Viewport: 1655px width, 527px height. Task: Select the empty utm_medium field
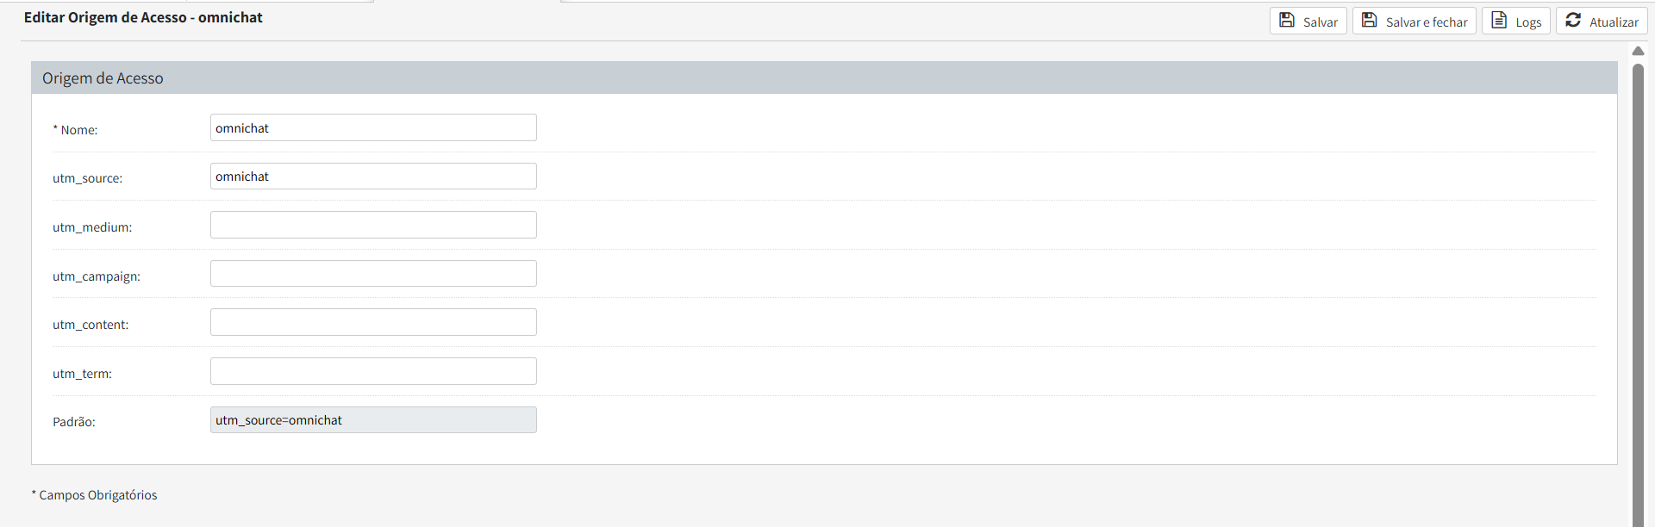pyautogui.click(x=373, y=225)
